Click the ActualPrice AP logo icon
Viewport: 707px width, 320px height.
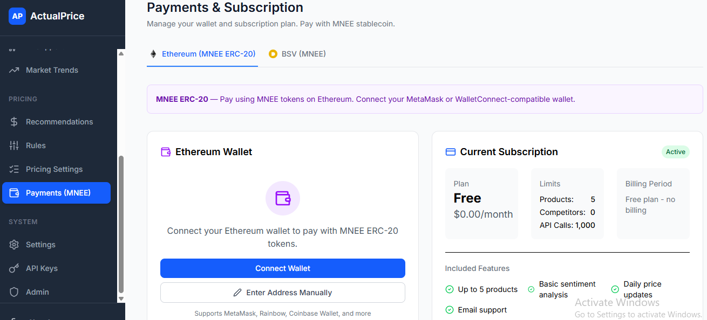click(17, 16)
